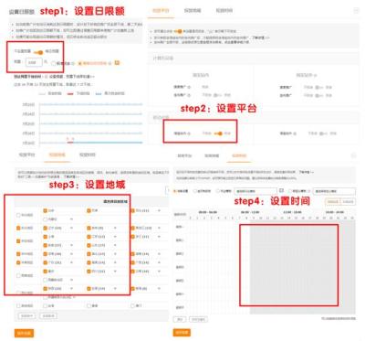This screenshot has width=365, height=341.
Task: Tick the standard-delivery checkbox beside the limit input
Action: (54, 63)
